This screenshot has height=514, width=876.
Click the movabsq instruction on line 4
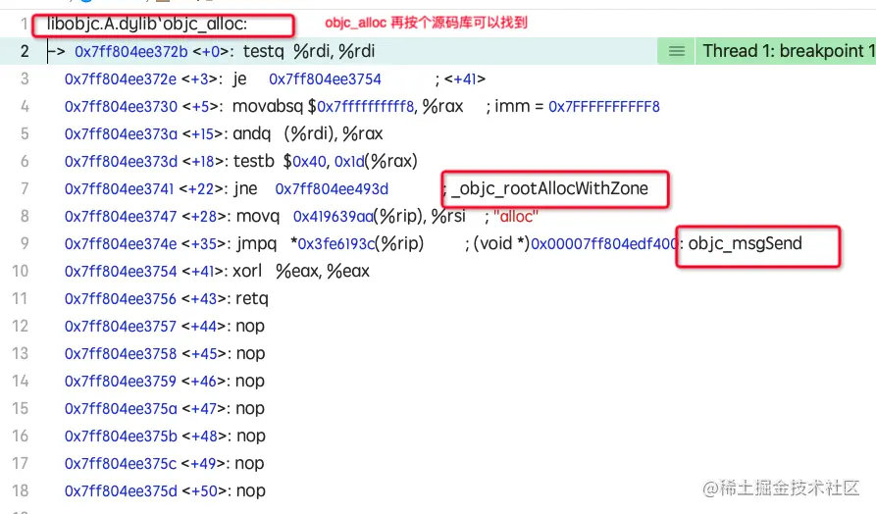(347, 106)
